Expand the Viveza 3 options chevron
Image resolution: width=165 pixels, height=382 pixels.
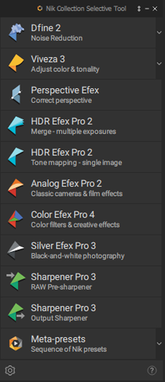click(x=159, y=64)
